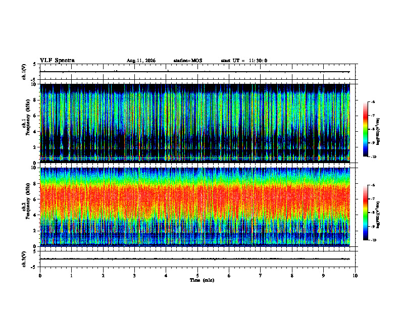The height and width of the screenshot is (309, 400).
Task: Select the start UT value "11:30:0"
Action: point(258,61)
